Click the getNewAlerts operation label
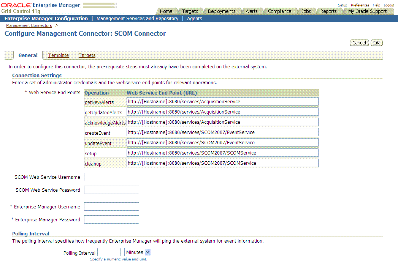The image size is (398, 265). pos(99,103)
